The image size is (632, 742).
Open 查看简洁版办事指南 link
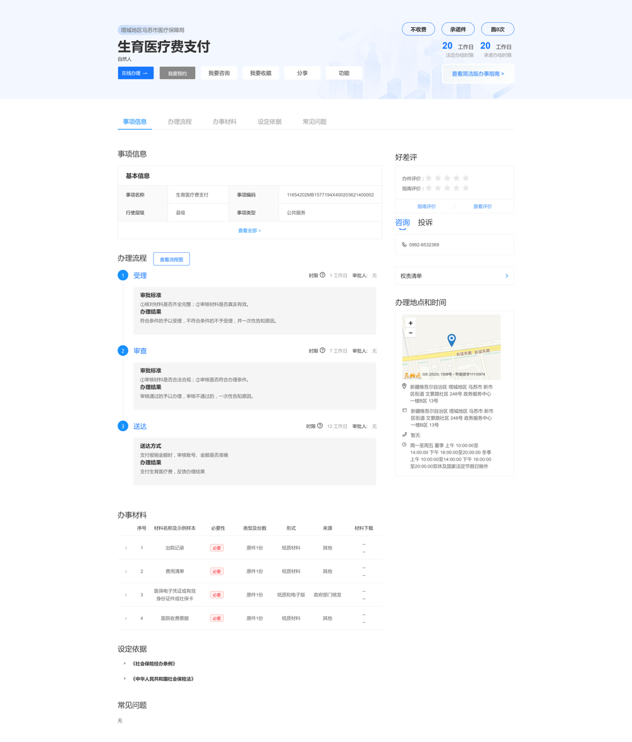point(478,74)
